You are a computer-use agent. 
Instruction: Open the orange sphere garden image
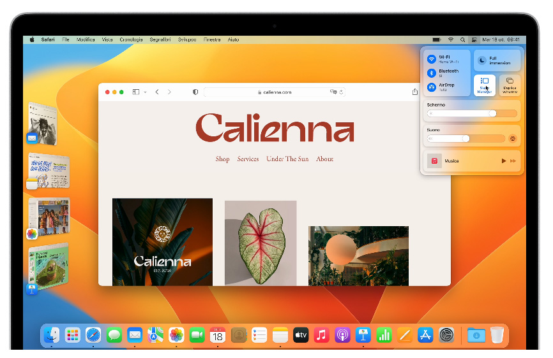(358, 255)
